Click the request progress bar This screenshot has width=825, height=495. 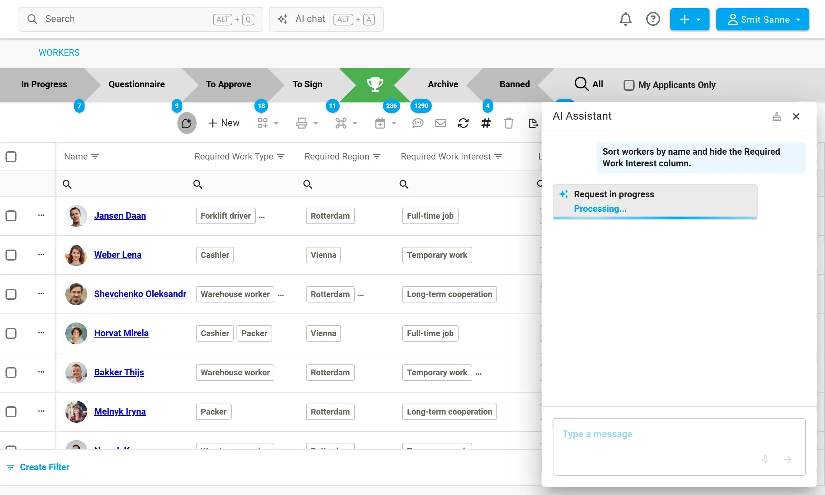(x=655, y=218)
